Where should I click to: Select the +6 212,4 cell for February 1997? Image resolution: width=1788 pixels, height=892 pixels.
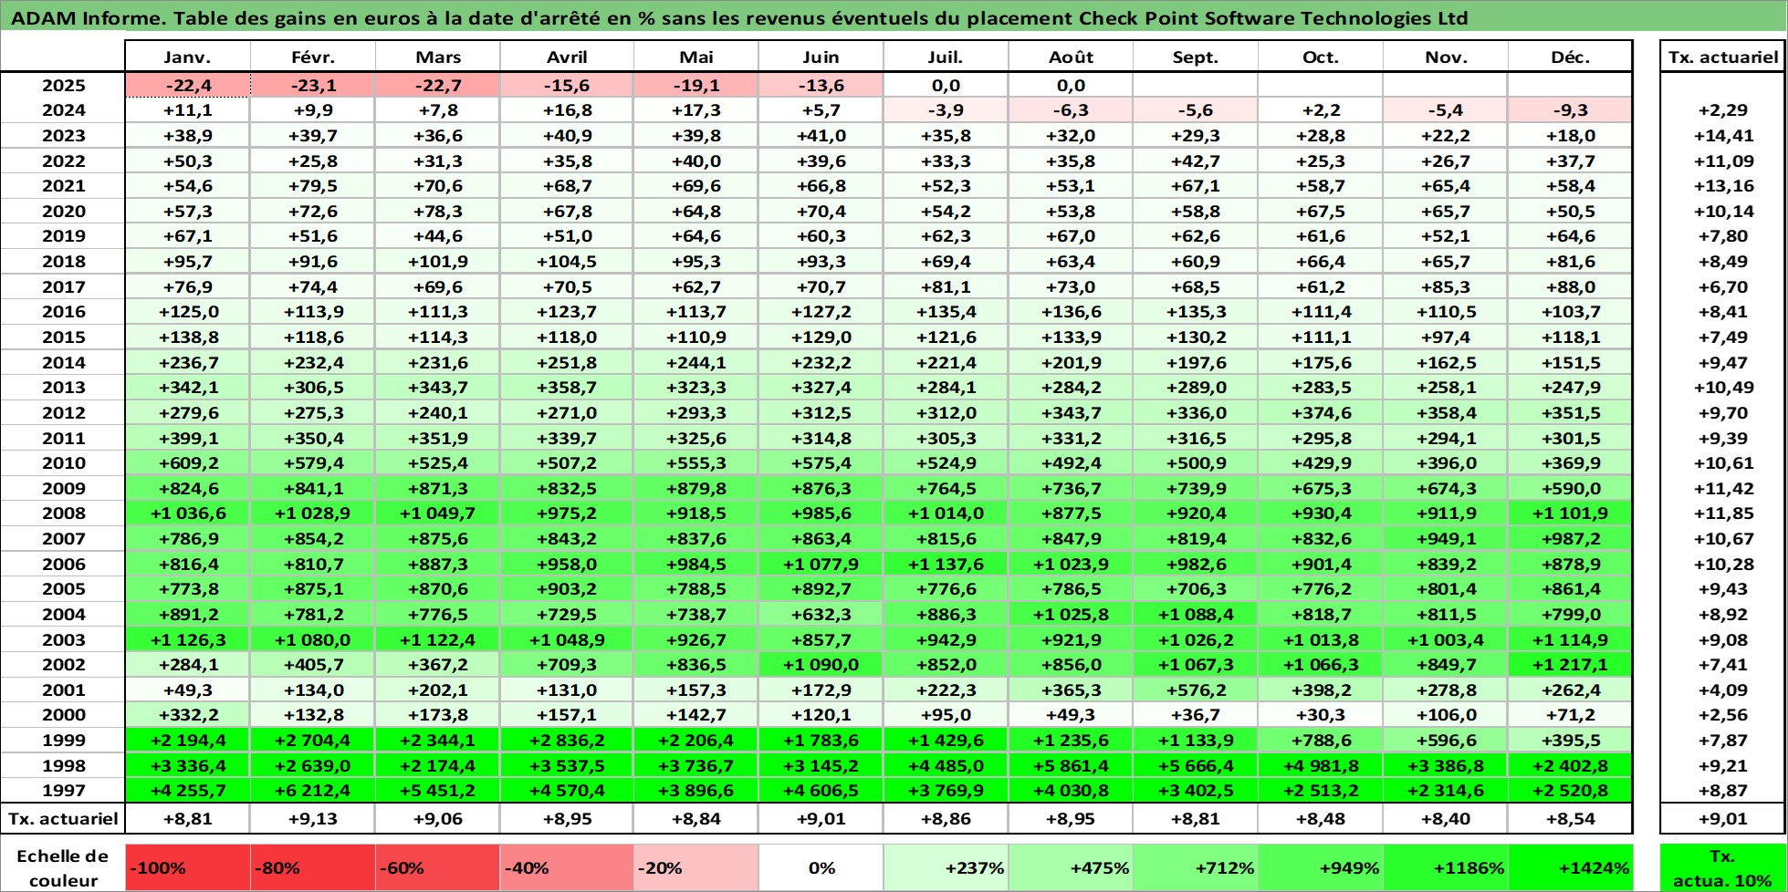click(312, 791)
